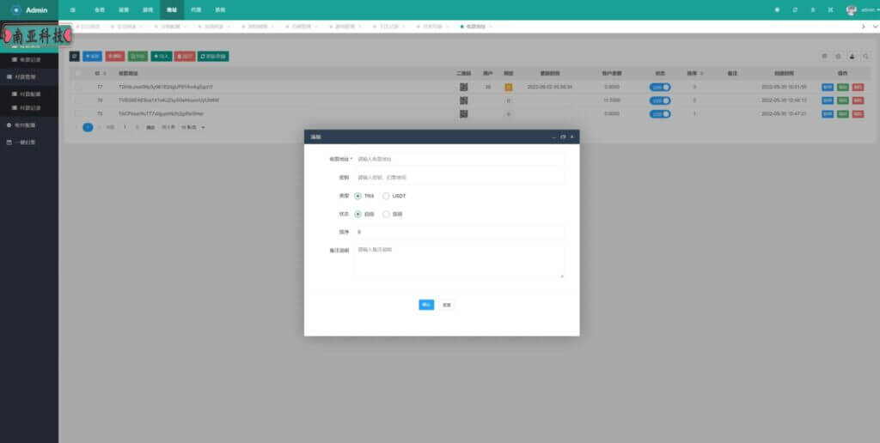This screenshot has height=443, width=880.
Task: Maximize the add-address dialog window
Action: click(x=563, y=137)
